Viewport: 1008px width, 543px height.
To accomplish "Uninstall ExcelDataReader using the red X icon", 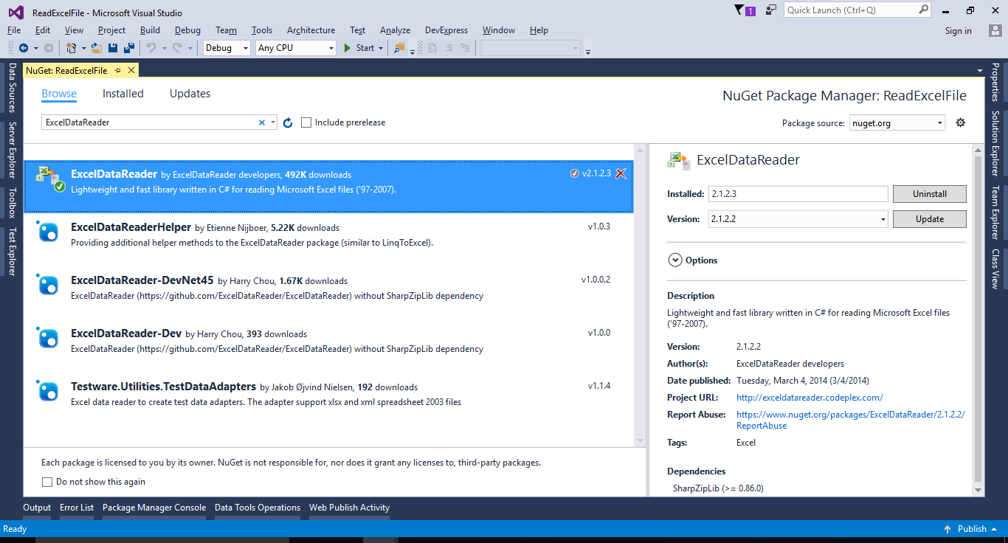I will [x=621, y=174].
